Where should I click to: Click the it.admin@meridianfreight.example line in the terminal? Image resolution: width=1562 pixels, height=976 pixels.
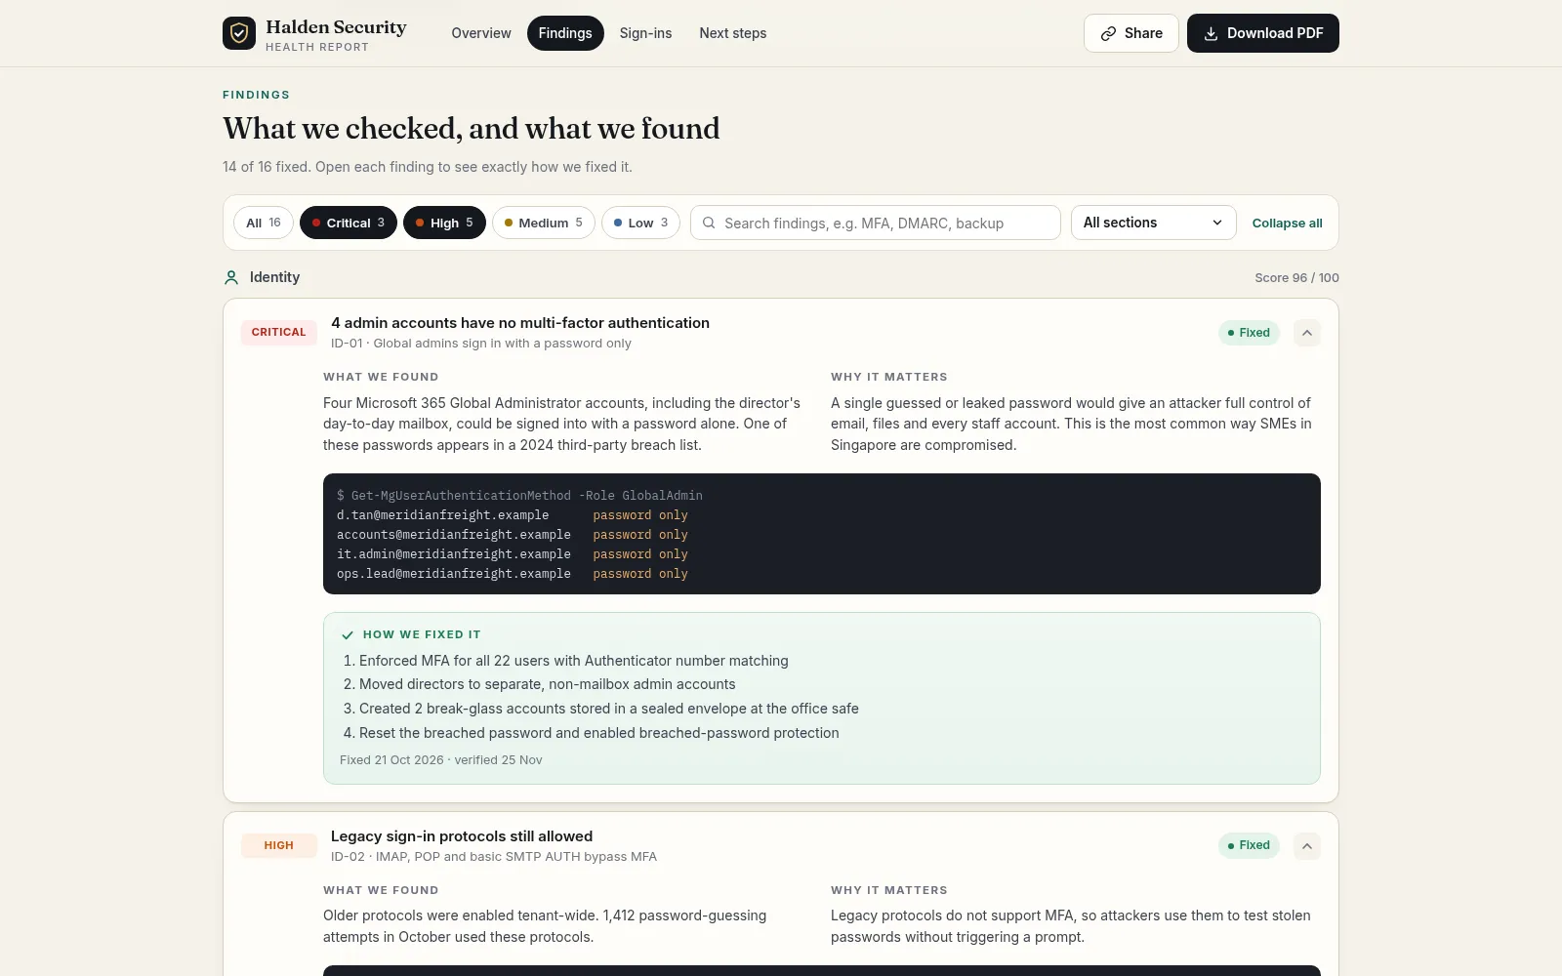point(513,554)
